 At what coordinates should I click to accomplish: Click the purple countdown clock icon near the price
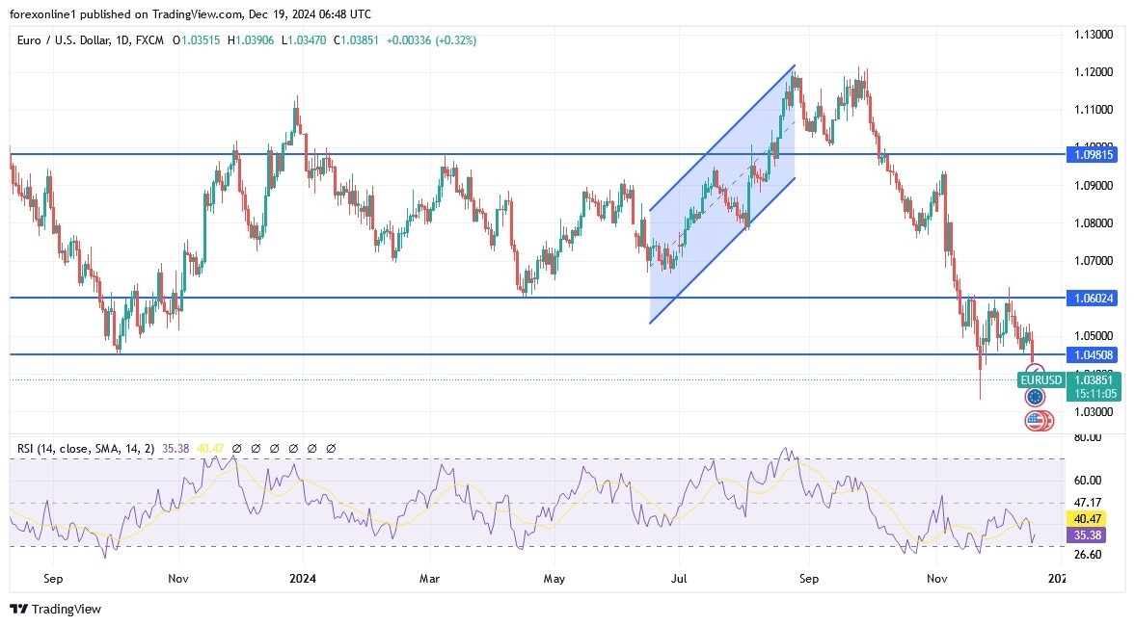(1034, 370)
